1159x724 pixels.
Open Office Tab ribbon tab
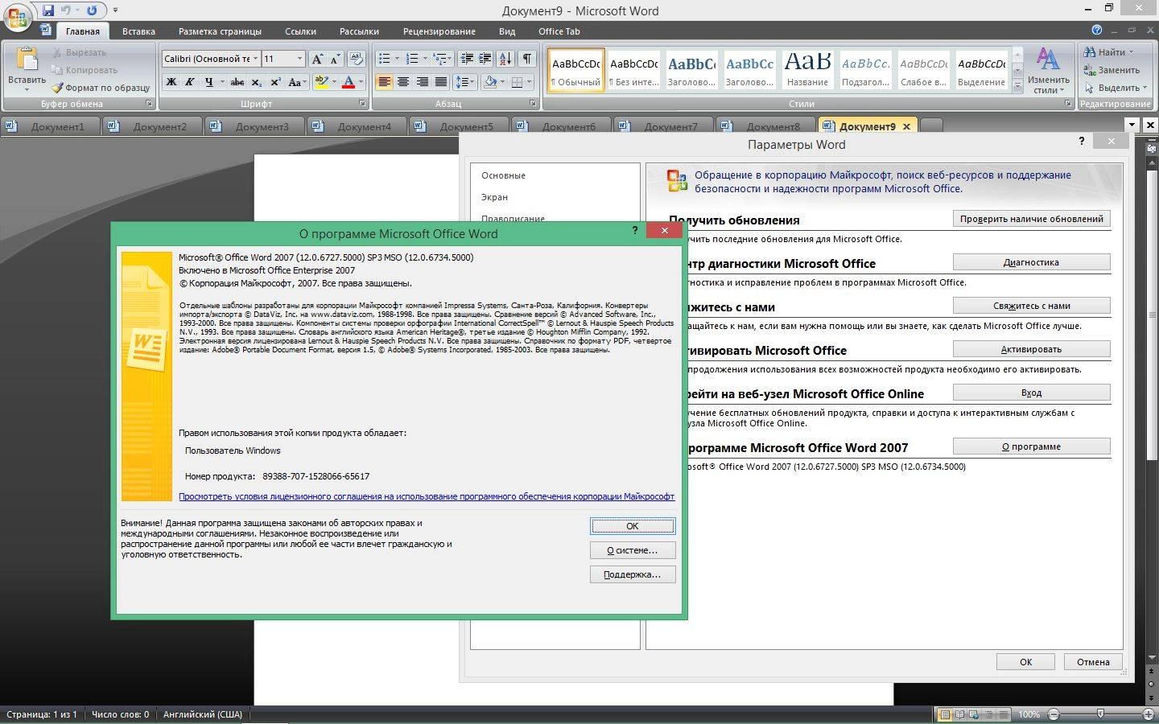(559, 31)
